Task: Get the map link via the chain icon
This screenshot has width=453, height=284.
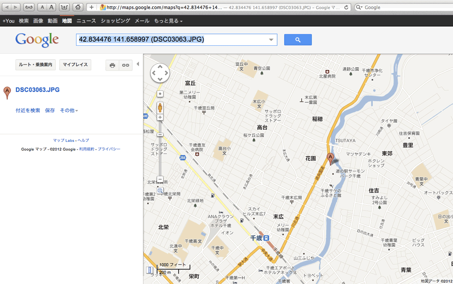Action: click(125, 65)
